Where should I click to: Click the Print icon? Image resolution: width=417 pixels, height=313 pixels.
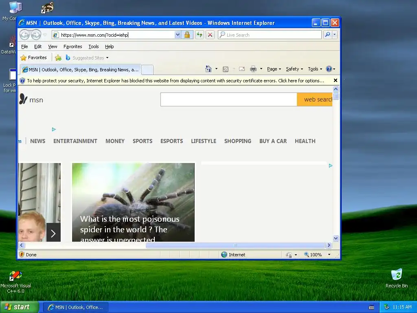click(x=253, y=69)
